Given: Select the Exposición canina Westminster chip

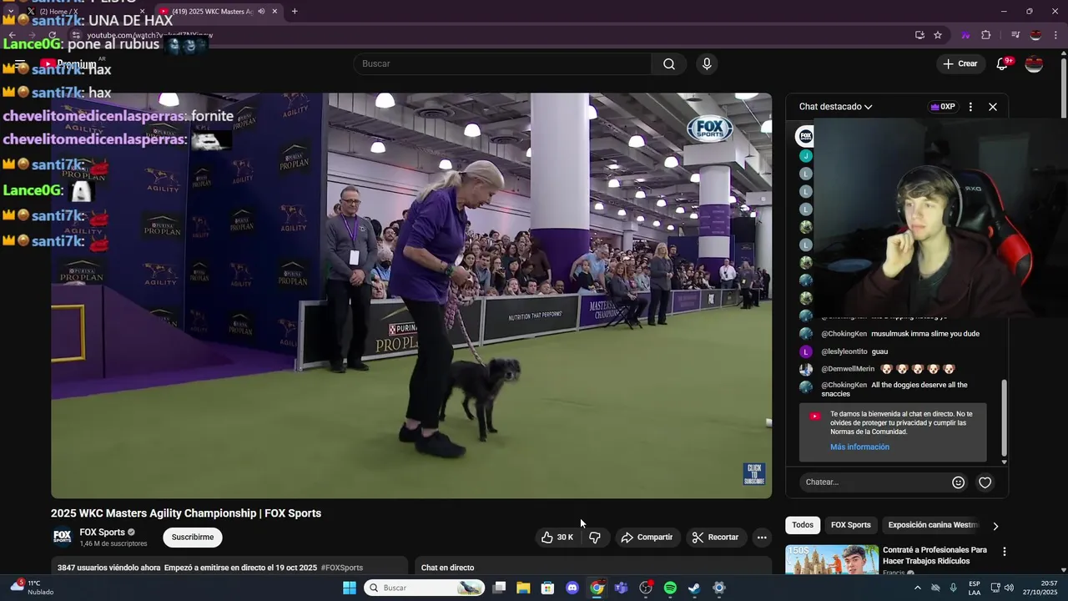Looking at the screenshot, I should pyautogui.click(x=933, y=525).
